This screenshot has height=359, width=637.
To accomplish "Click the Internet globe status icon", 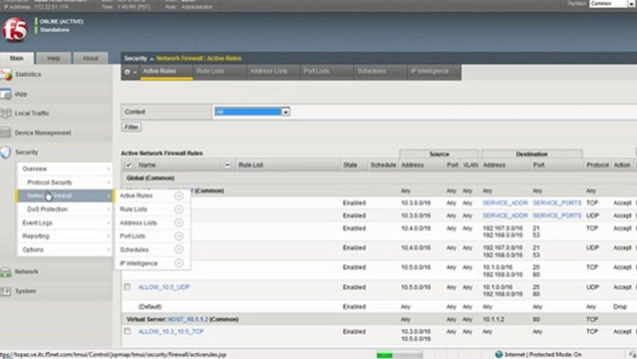I will coord(498,355).
